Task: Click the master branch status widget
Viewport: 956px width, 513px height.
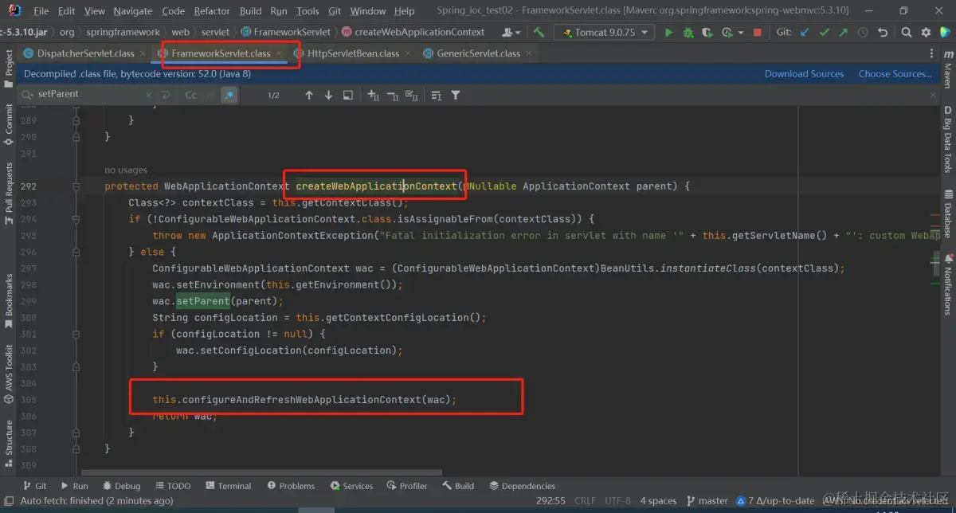Action: 707,501
